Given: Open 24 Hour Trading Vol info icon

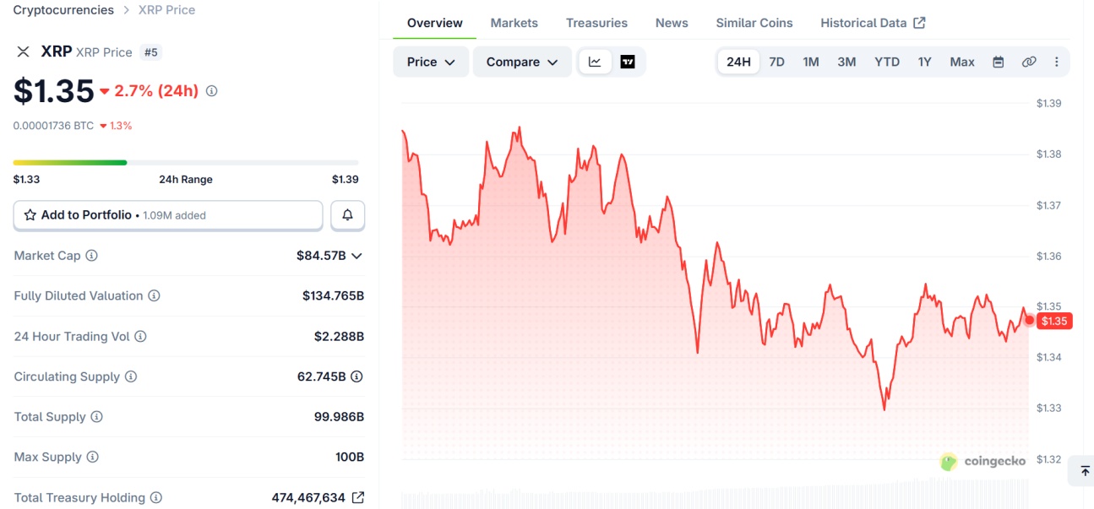Looking at the screenshot, I should point(140,337).
